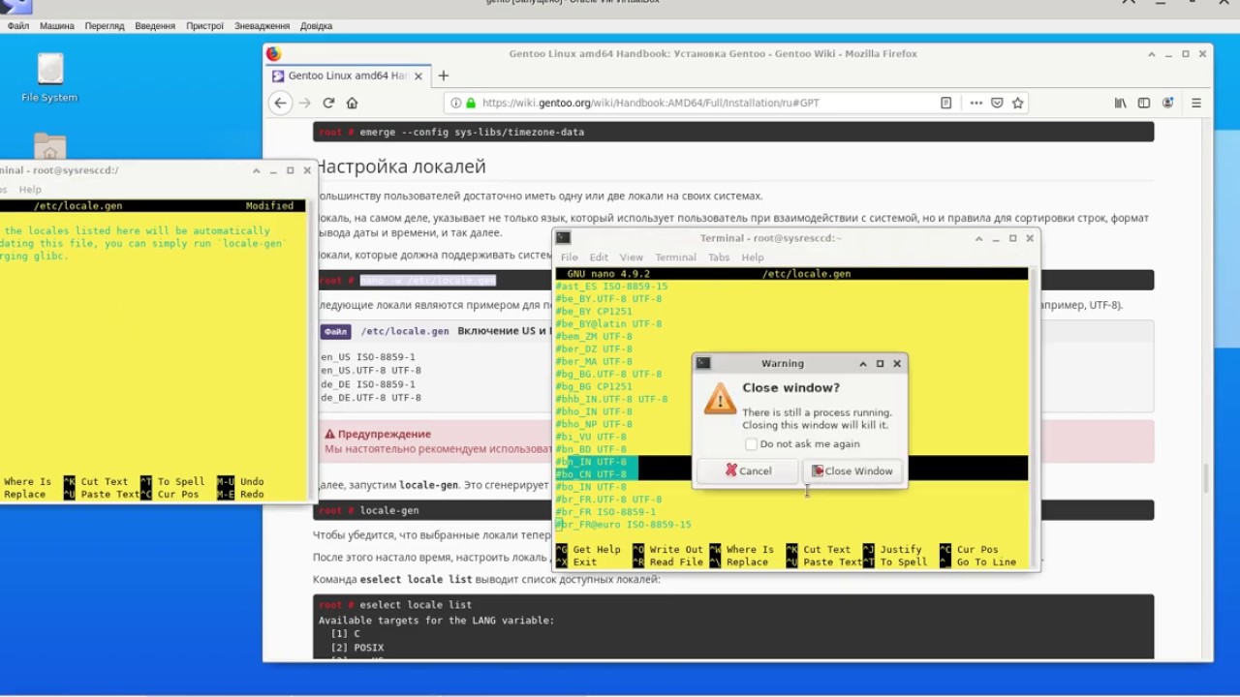This screenshot has width=1240, height=697.
Task: Close the Gentoo Handbook Firefox tab
Action: (x=418, y=76)
